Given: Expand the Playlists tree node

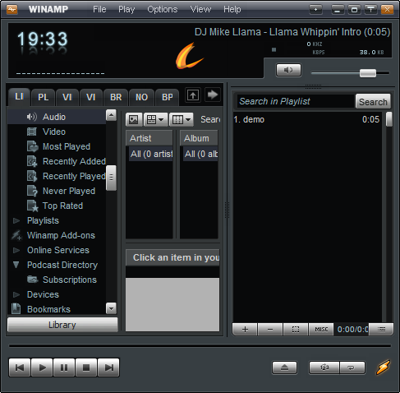Looking at the screenshot, I should [16, 220].
